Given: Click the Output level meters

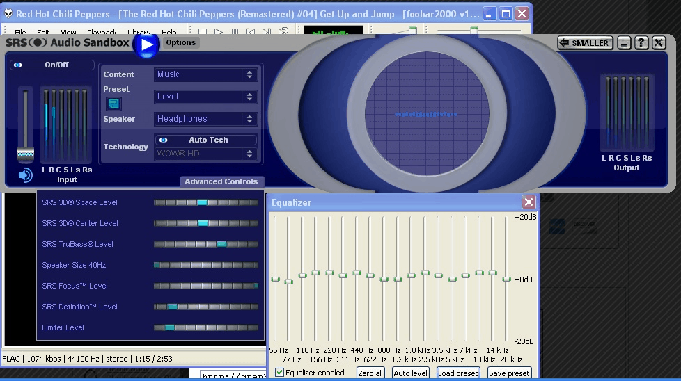Looking at the screenshot, I should (x=627, y=113).
